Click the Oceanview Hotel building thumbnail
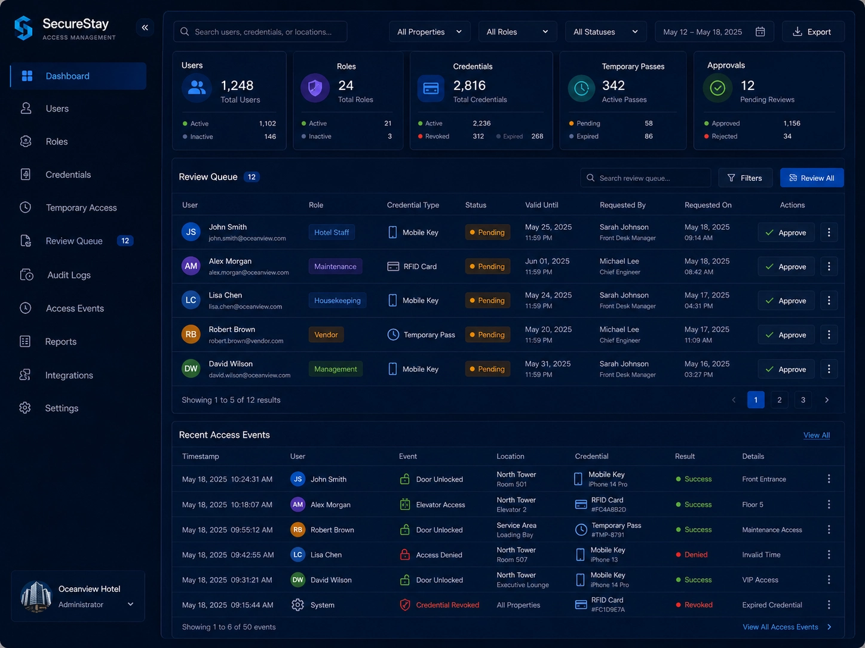Image resolution: width=865 pixels, height=648 pixels. [36, 596]
